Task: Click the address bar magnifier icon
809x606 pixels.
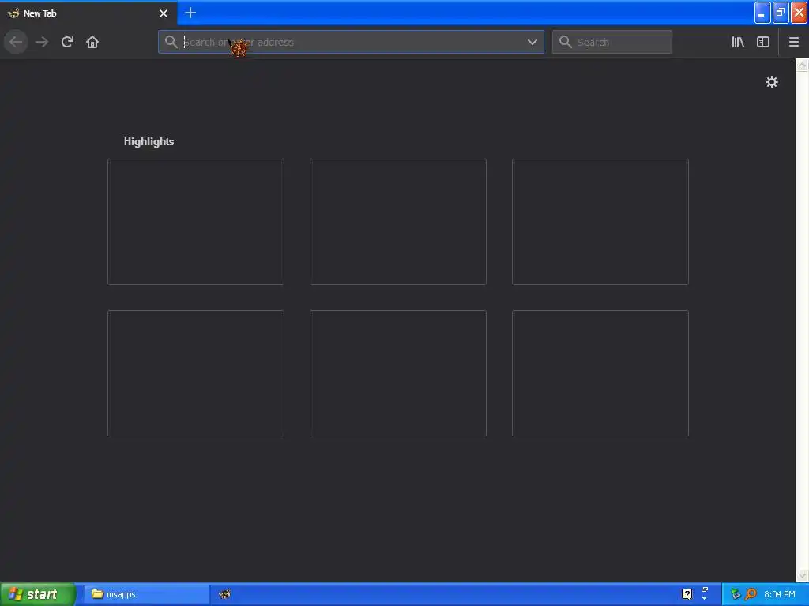Action: (171, 42)
